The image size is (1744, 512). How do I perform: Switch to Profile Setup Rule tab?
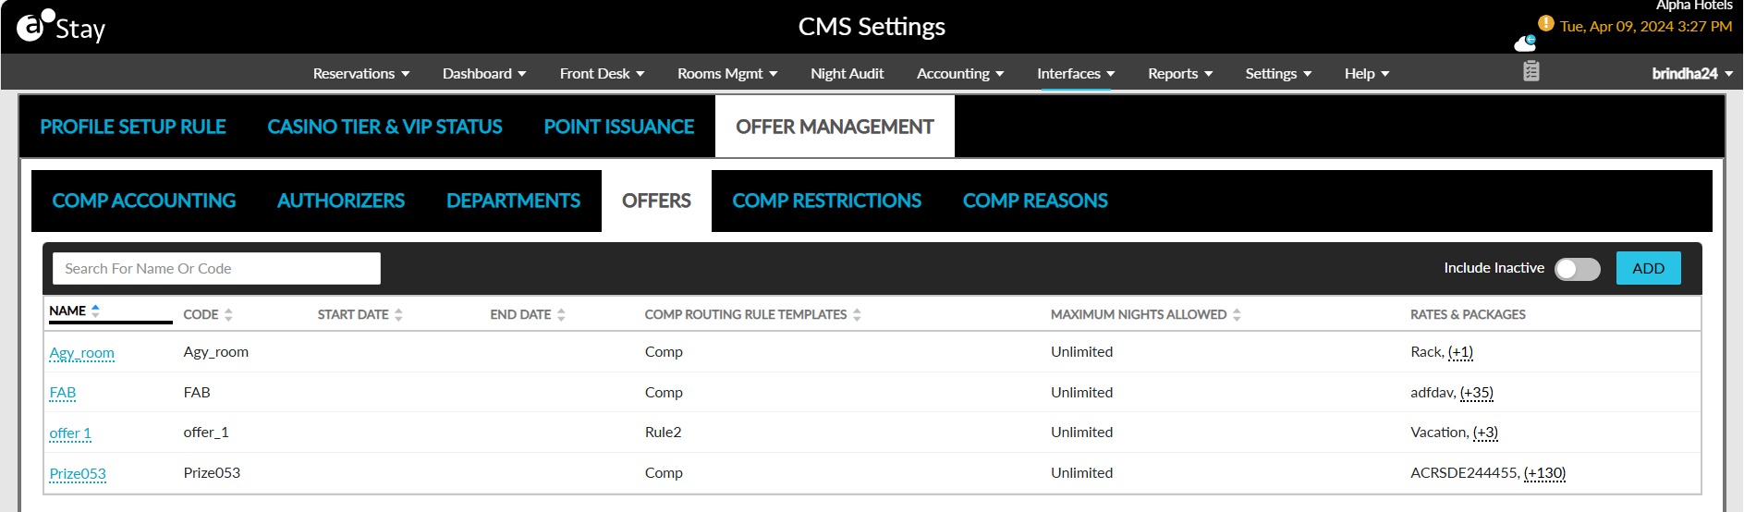[x=133, y=127]
